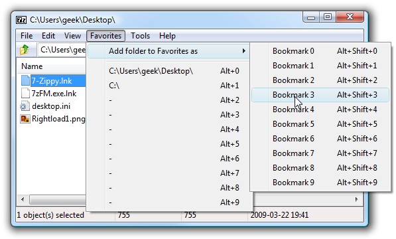Minimize the 7-Zip window
This screenshot has width=396, height=239.
[x=311, y=17]
